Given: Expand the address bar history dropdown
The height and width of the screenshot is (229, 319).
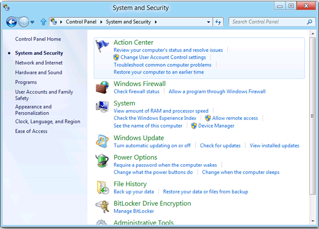Looking at the screenshot, I should pos(208,22).
